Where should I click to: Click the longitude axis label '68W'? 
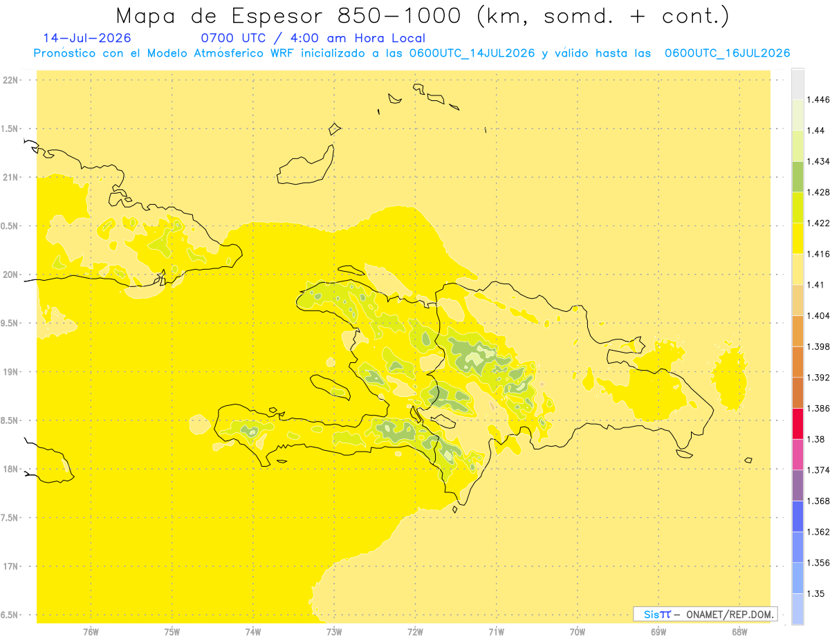tap(739, 632)
